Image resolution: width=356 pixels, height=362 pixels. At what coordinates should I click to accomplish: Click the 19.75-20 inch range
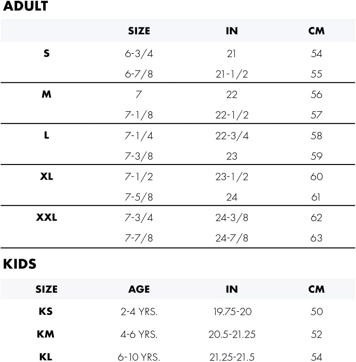coord(232,312)
